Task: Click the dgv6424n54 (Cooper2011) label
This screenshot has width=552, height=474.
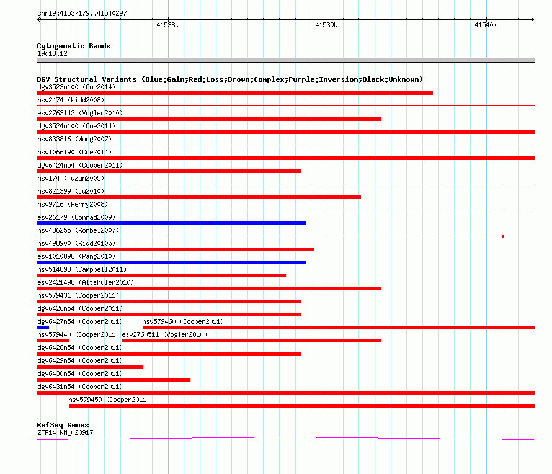Action: point(80,165)
